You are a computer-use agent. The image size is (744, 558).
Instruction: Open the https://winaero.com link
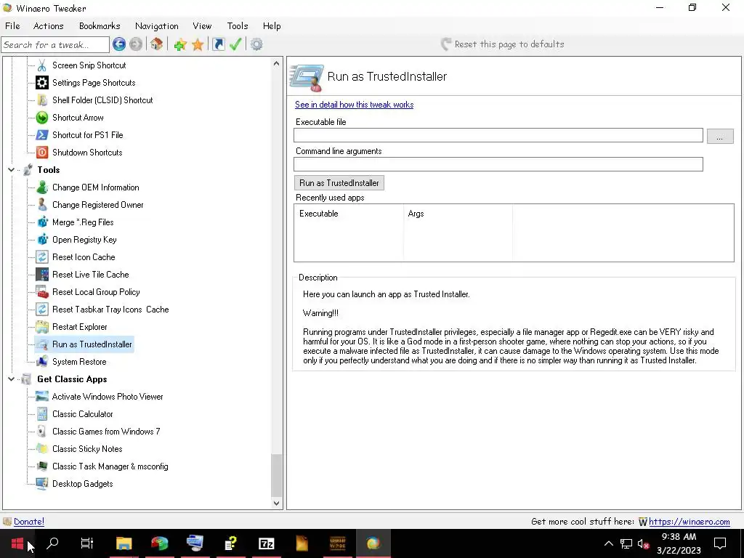point(689,522)
